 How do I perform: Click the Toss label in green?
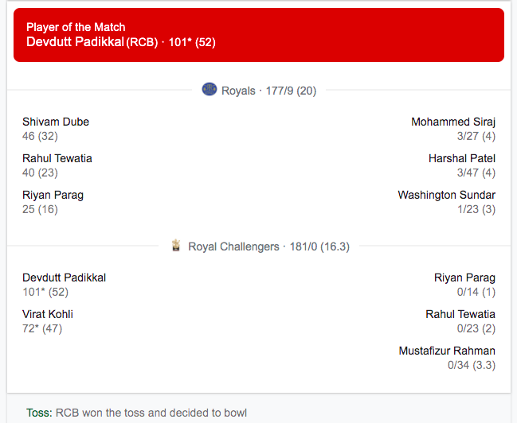point(38,413)
